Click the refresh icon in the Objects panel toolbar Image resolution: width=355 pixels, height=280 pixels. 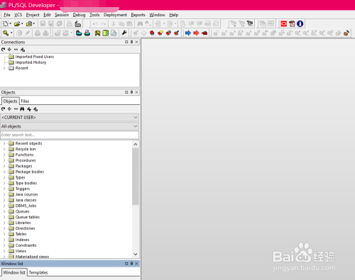coord(3,109)
